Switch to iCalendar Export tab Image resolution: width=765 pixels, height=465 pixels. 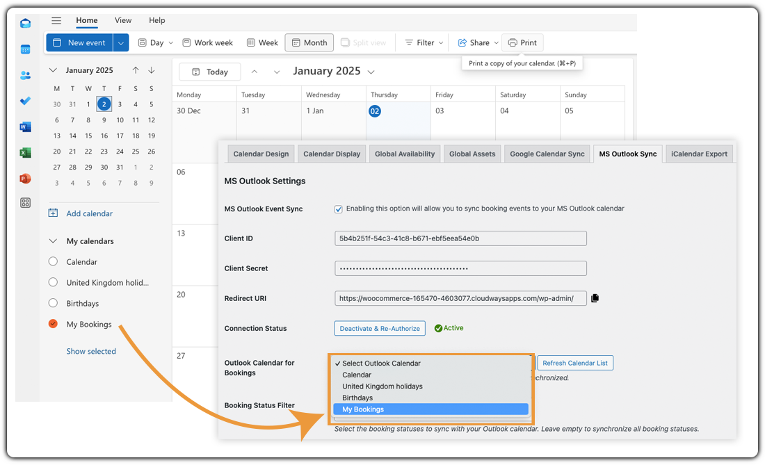(x=699, y=154)
